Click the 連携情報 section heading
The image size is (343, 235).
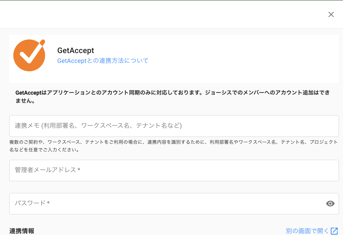point(22,231)
